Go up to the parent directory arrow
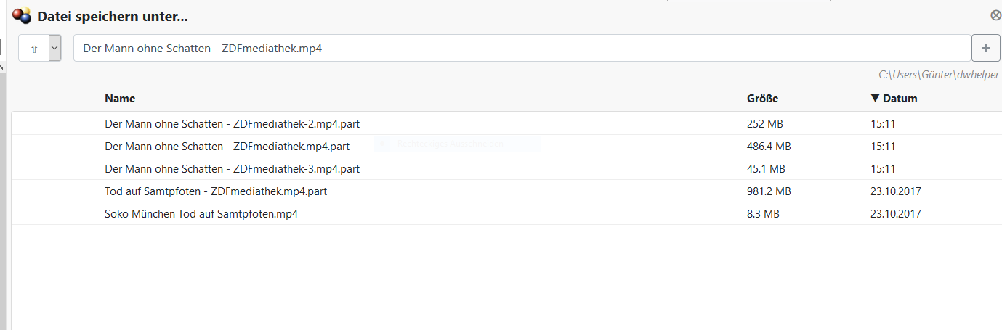 coord(33,49)
